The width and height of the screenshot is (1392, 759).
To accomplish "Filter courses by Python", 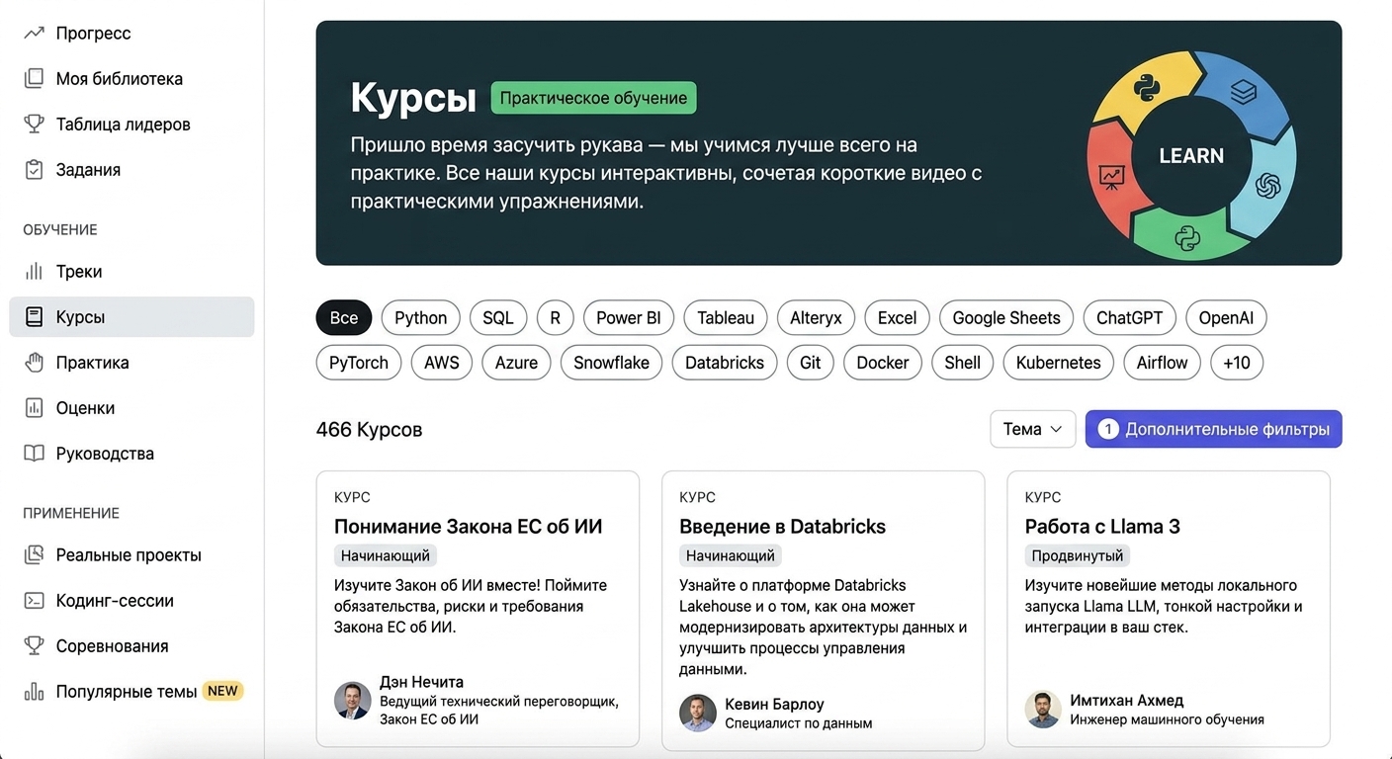I will 420,317.
